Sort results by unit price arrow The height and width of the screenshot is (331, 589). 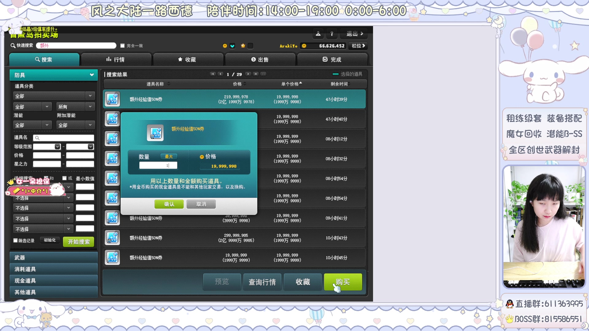click(x=301, y=83)
